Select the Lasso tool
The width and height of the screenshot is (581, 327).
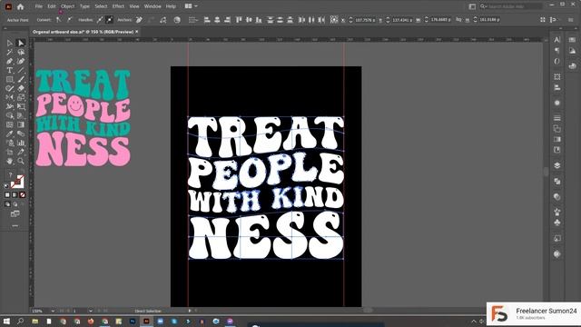[x=21, y=53]
